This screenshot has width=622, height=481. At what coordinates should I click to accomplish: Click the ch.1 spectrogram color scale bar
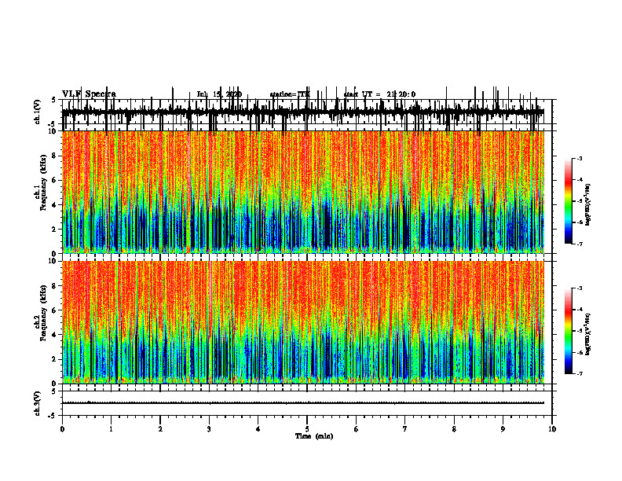coord(568,201)
